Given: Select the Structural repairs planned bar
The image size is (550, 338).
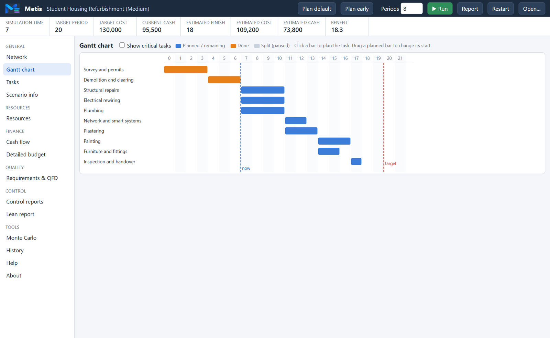Looking at the screenshot, I should pos(263,90).
